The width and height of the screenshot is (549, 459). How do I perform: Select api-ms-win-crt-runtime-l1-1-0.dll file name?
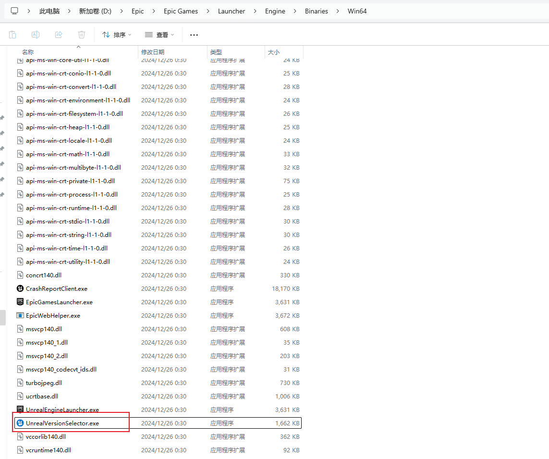pos(72,208)
